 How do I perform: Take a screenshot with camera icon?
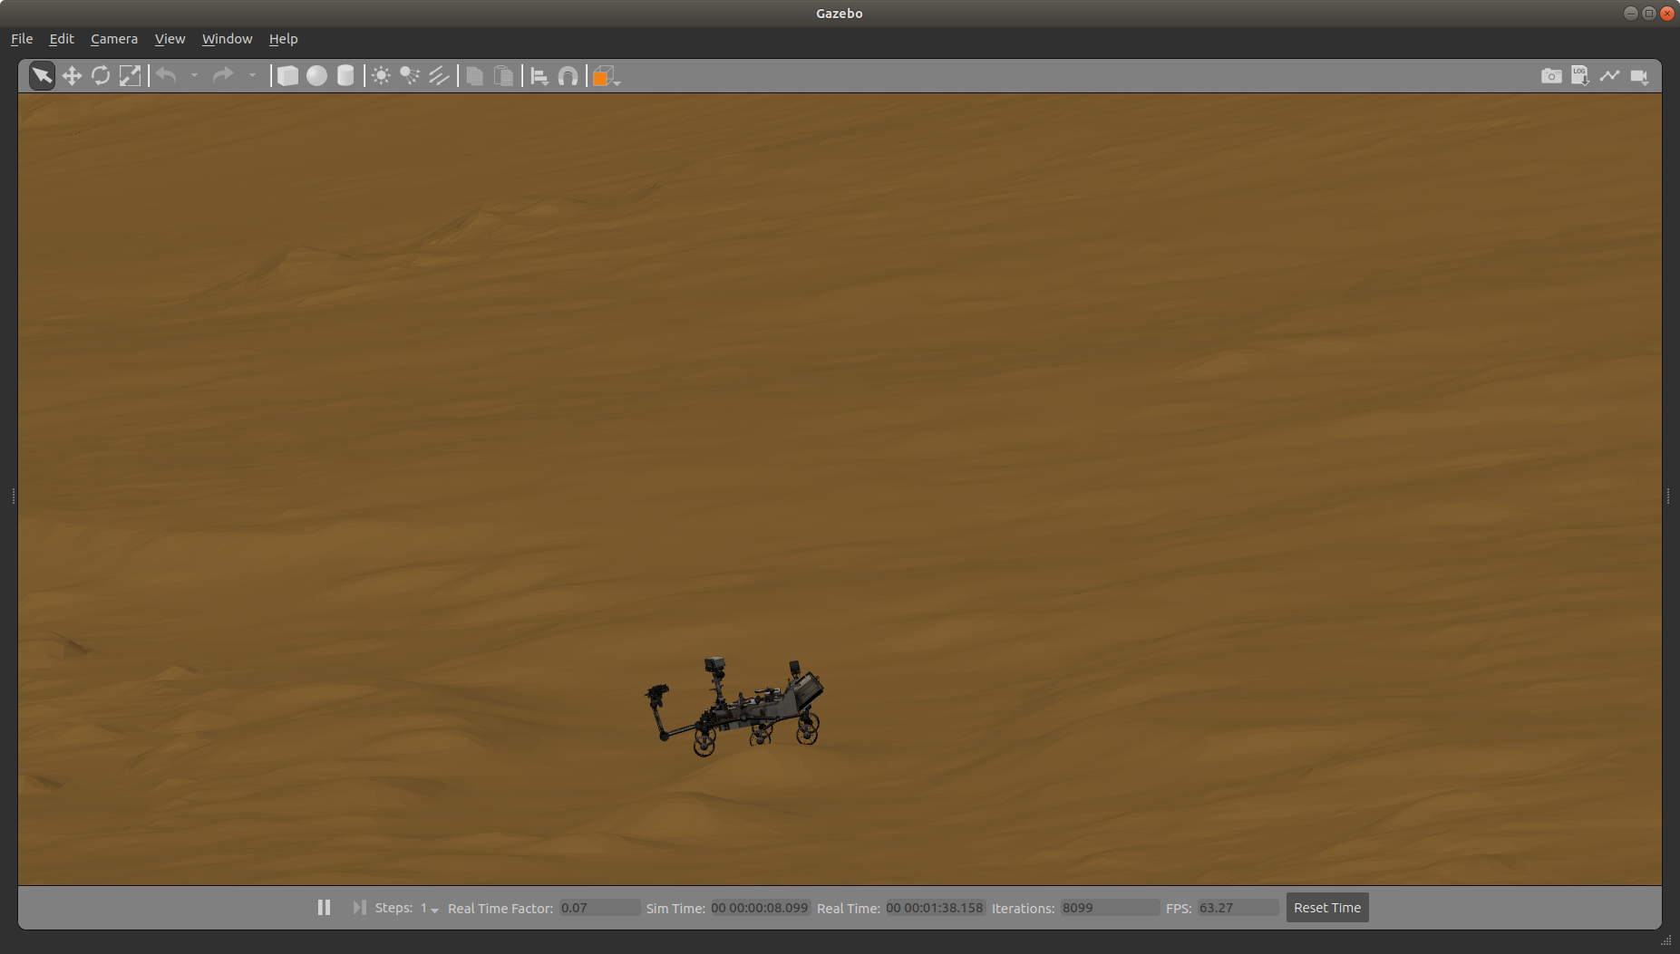point(1551,76)
